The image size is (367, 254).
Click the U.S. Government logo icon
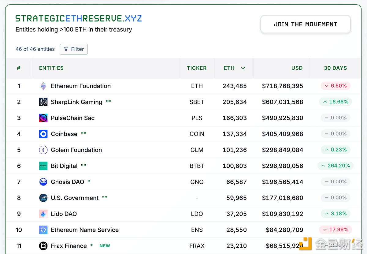(43, 198)
